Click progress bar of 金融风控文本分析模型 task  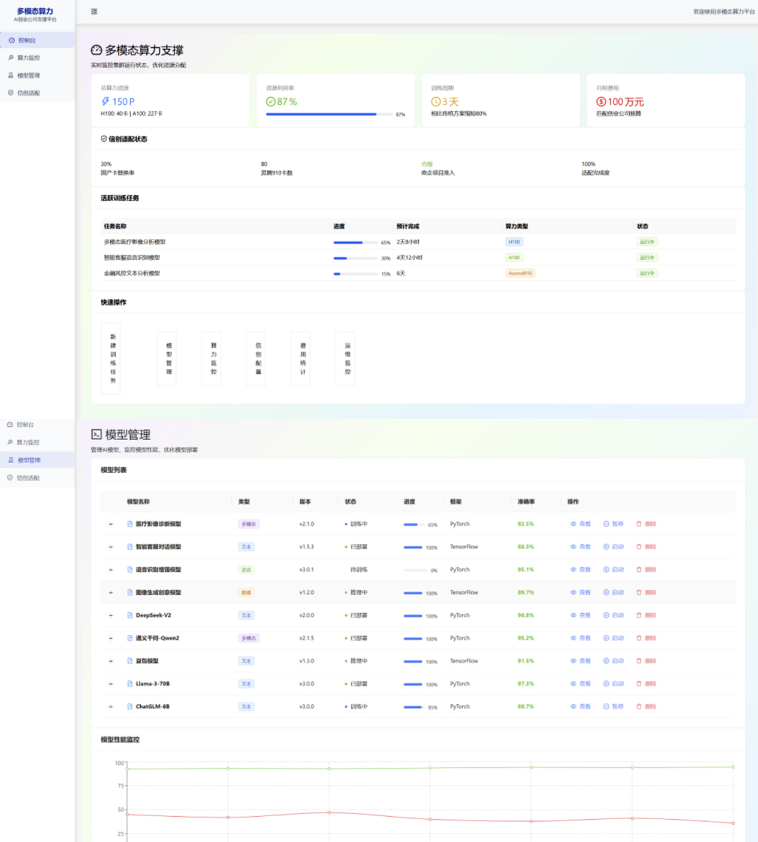355,274
